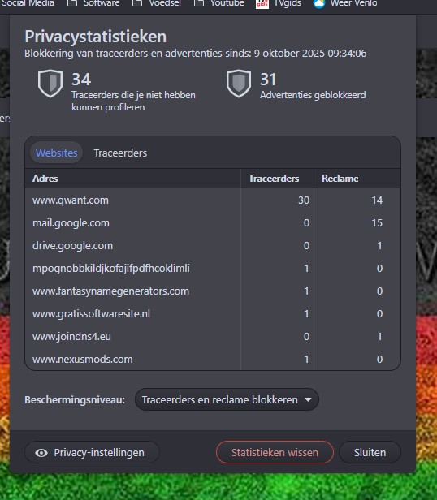Open the Weer Venlo weather bookmark icon
Viewport: 437px width, 500px height.
pos(319,3)
